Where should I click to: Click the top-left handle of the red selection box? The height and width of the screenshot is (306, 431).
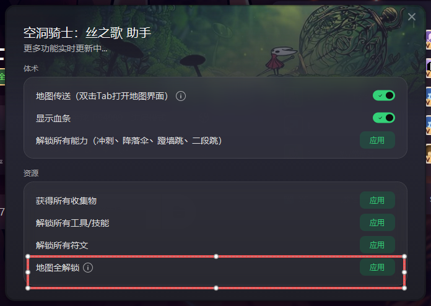point(28,256)
